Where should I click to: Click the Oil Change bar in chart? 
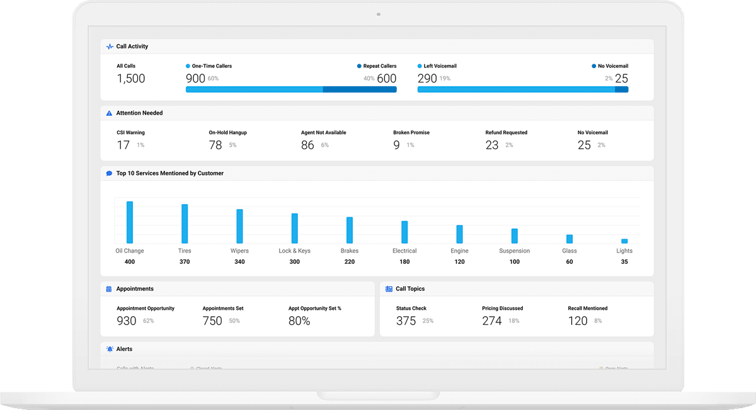[130, 222]
